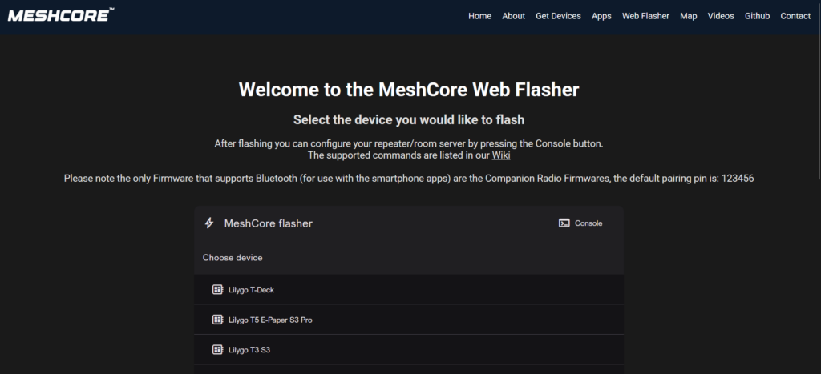Select Web Flasher in the navbar

click(645, 16)
